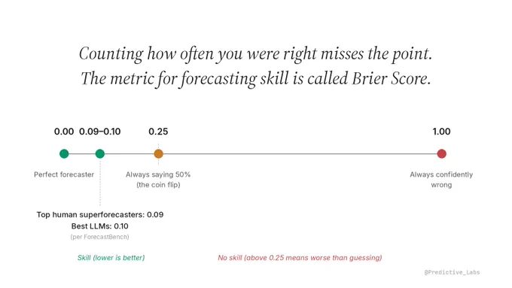Click the scale line between 0.25 and 1.00

pyautogui.click(x=300, y=153)
